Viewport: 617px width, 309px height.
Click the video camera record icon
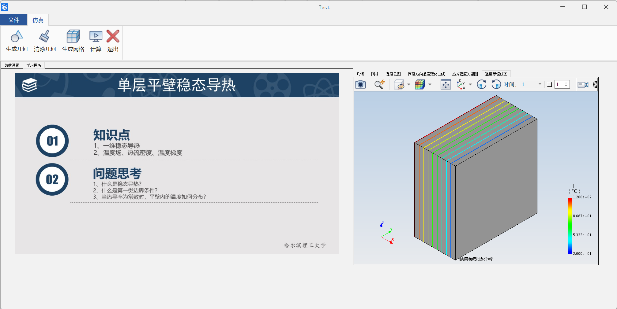point(583,85)
